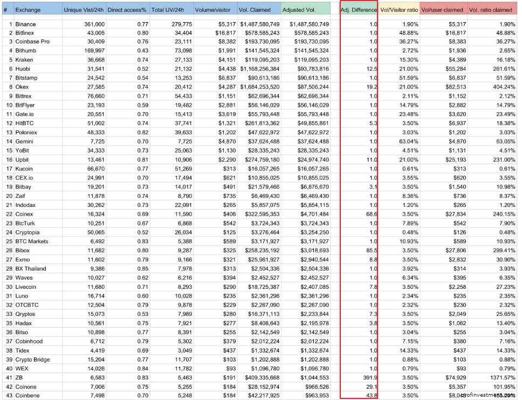This screenshot has height=400, width=522.
Task: Click Huobi's adjusted volume "$93,783,816"
Action: 313,69
